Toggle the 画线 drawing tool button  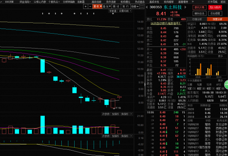(x=116, y=6)
